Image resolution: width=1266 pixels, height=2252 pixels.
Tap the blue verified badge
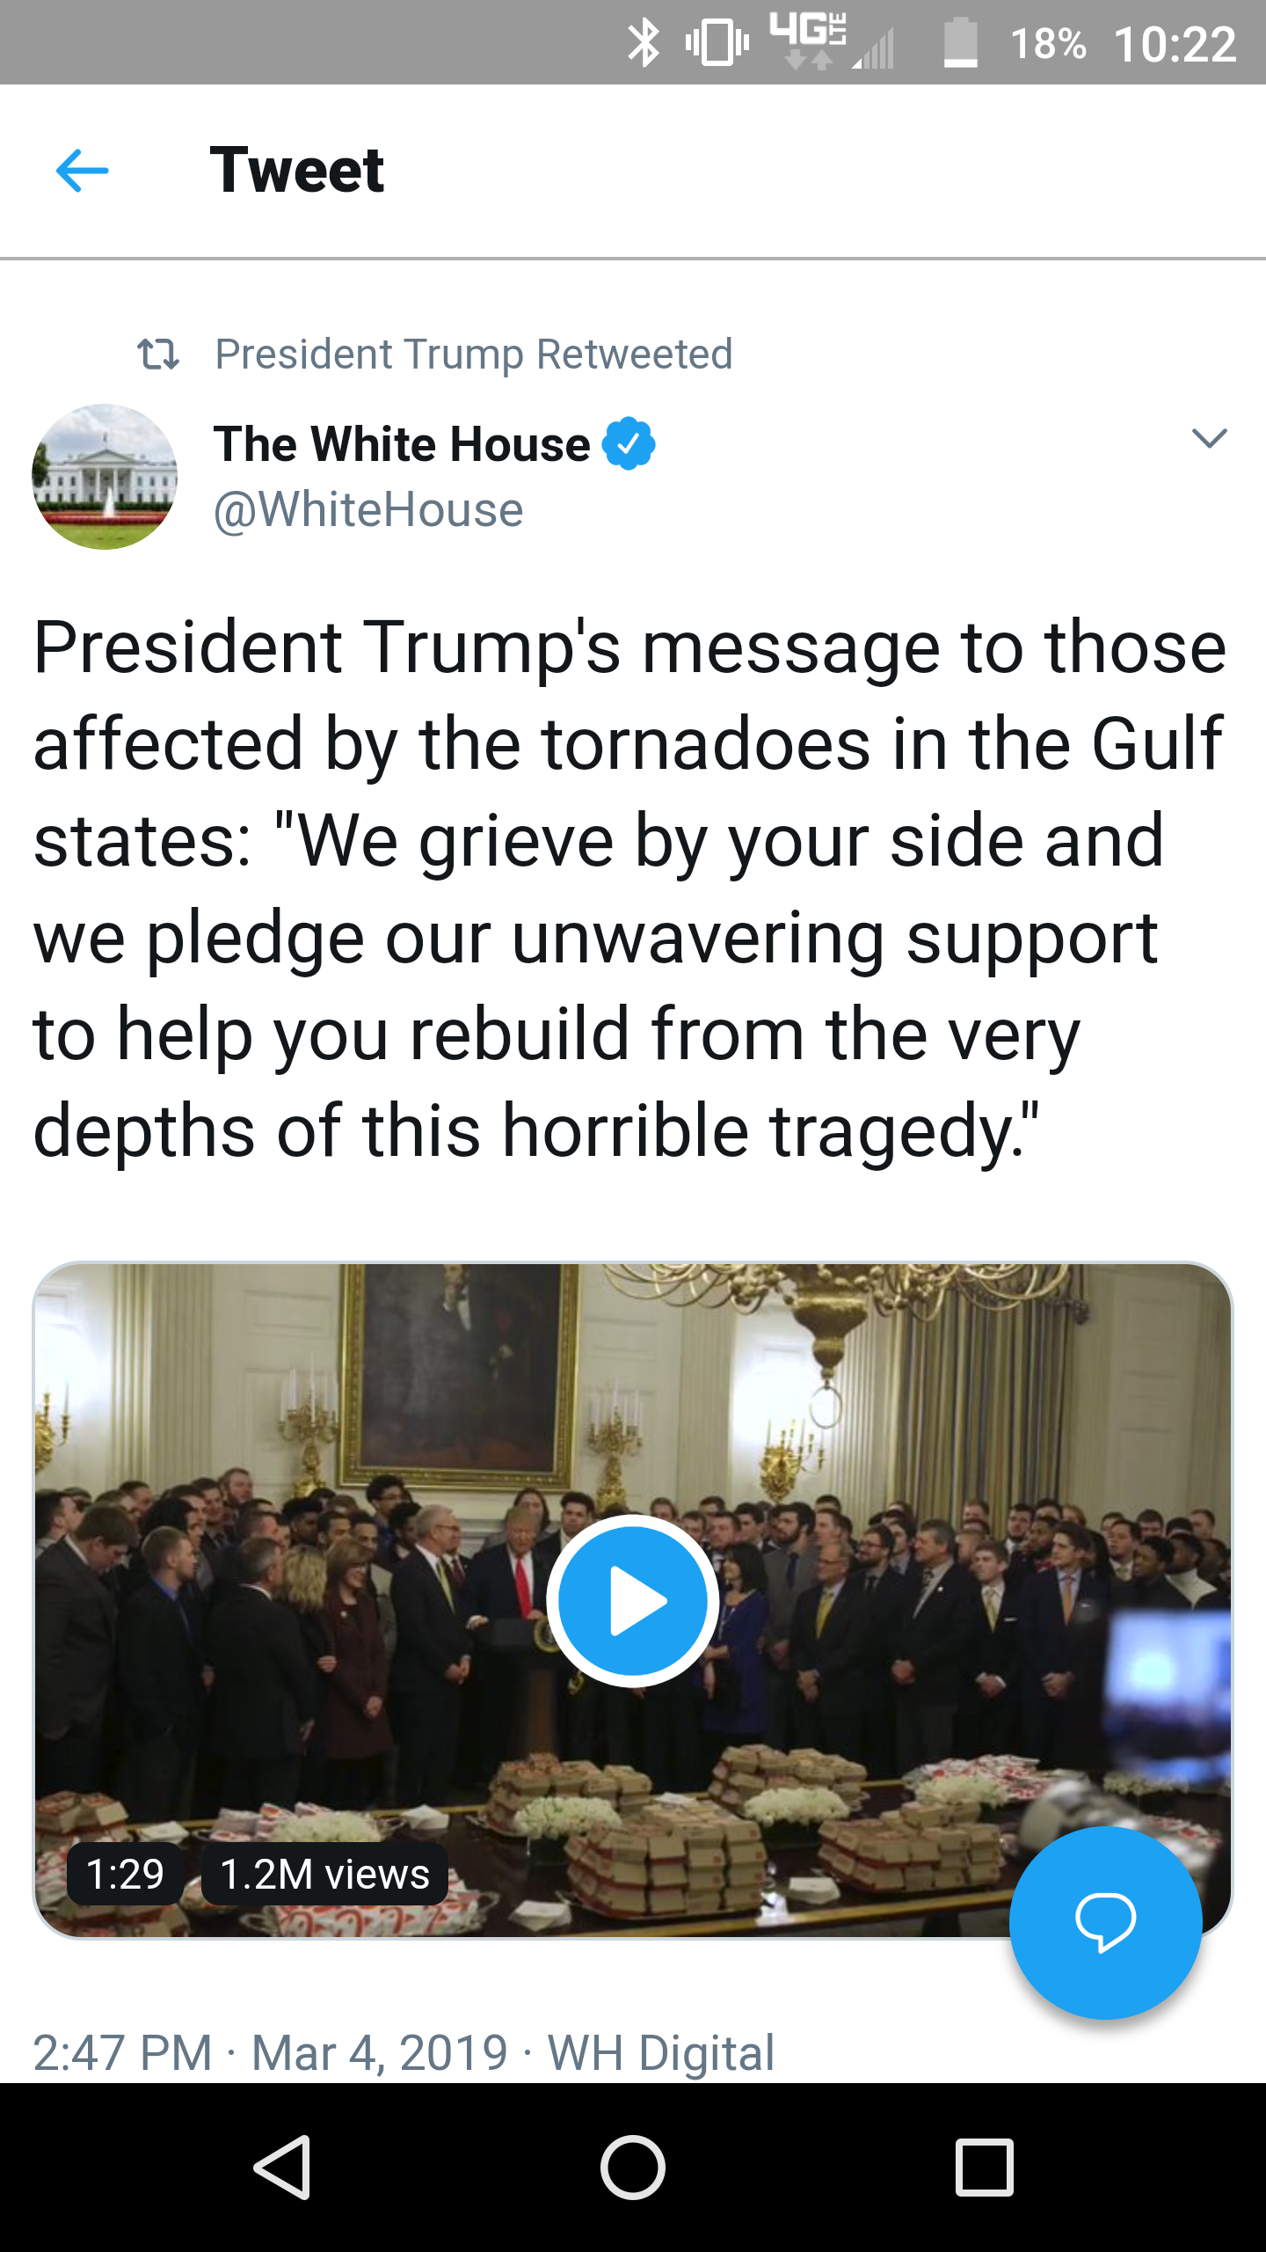click(628, 444)
